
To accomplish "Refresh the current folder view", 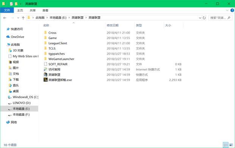I will click(x=204, y=18).
